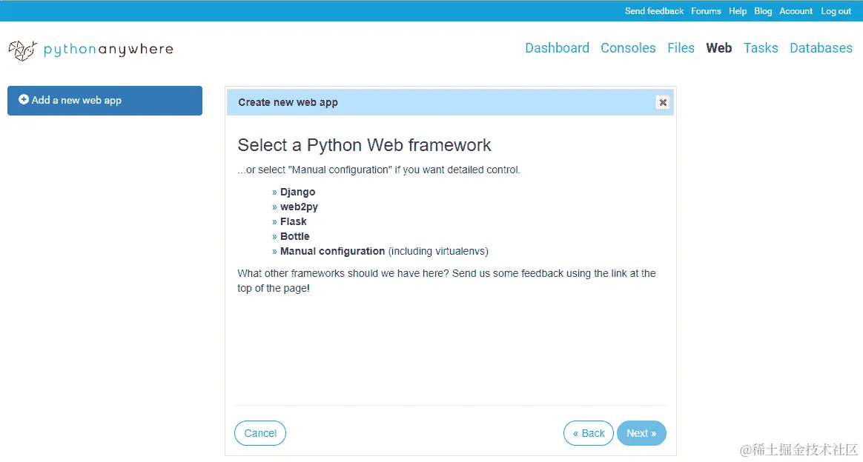Open the Dashboard tab

click(x=557, y=48)
